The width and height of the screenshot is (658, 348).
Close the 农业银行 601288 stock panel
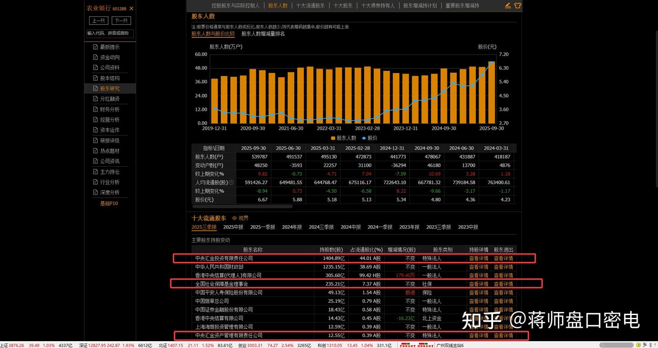[x=132, y=8]
